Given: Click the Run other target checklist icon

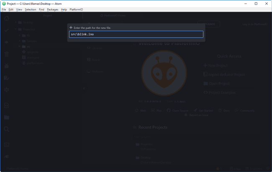Looking at the screenshot, I should [x=7, y=78].
